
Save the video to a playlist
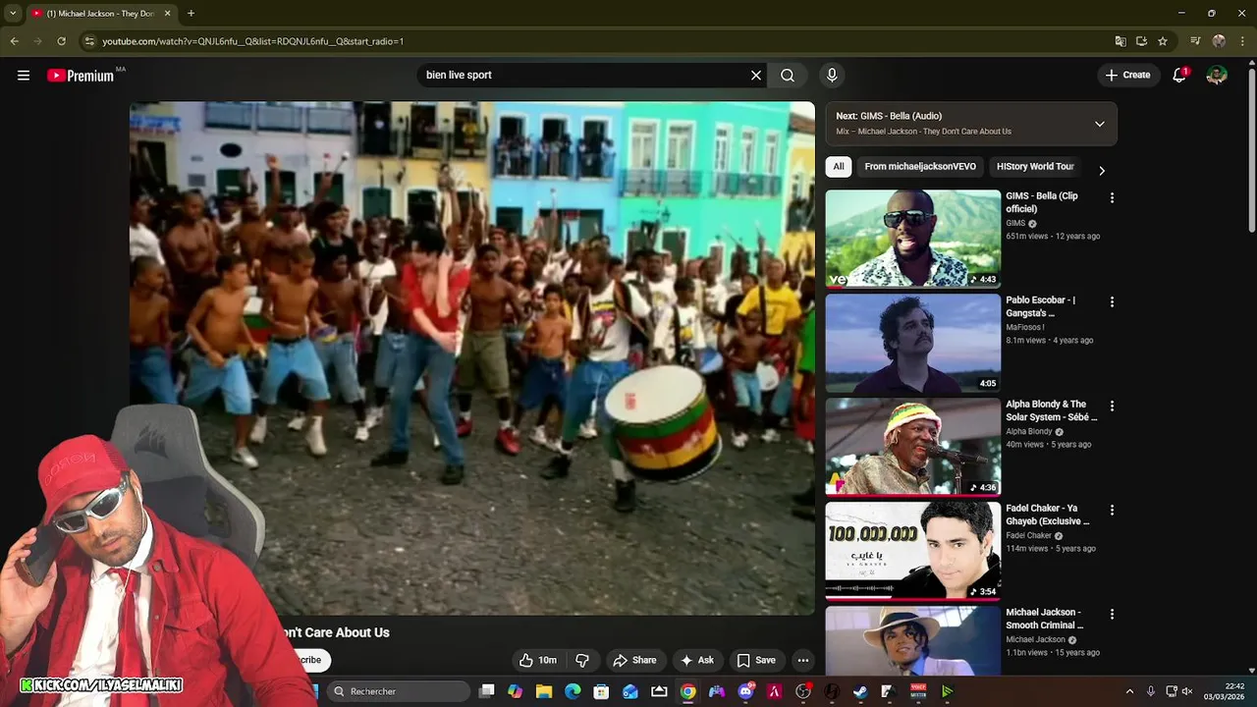click(x=756, y=660)
